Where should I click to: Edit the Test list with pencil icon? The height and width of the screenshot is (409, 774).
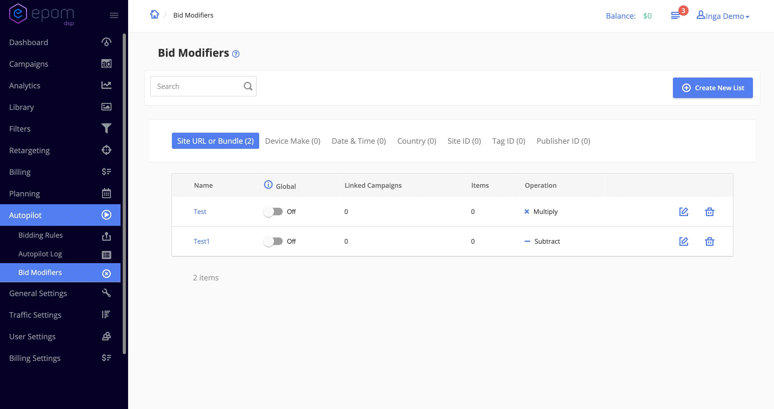tap(683, 212)
